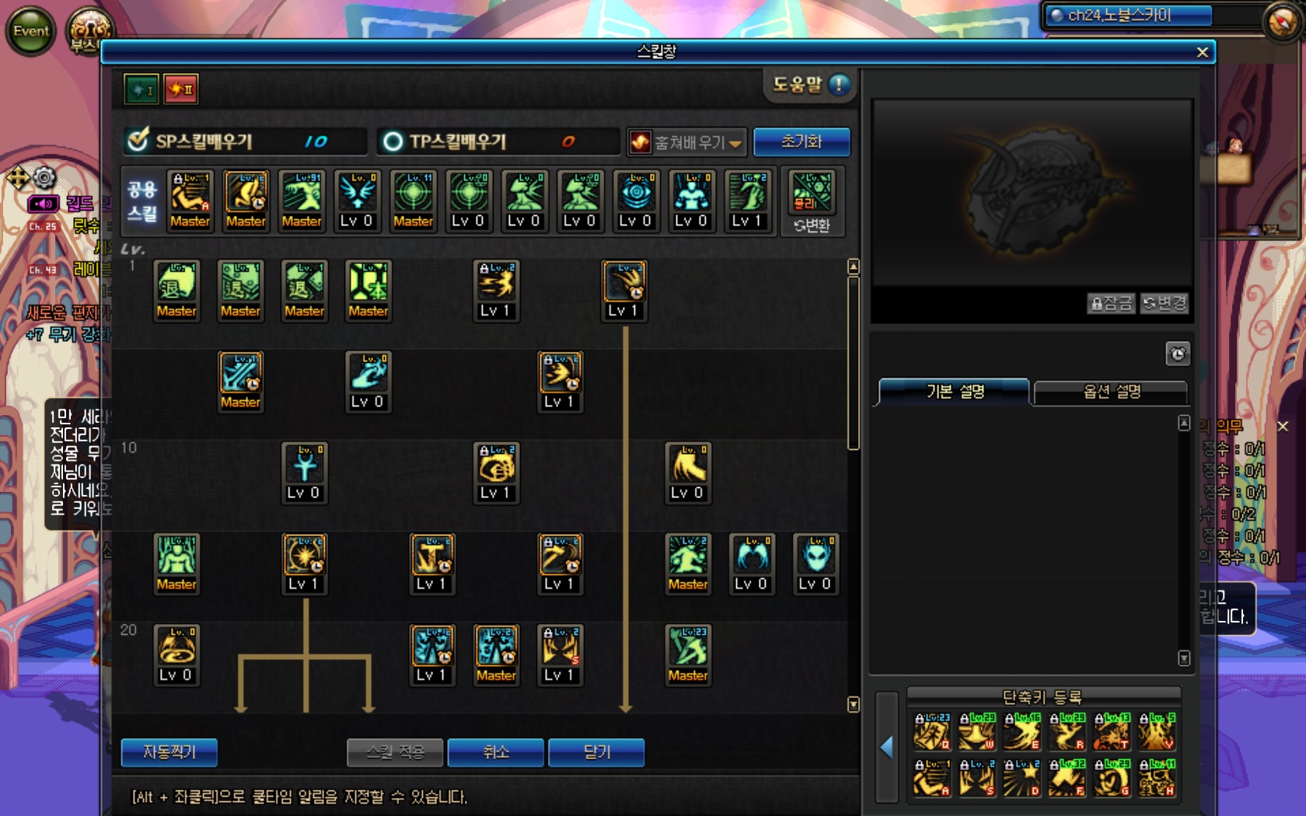Click the 초기화 reset button

click(801, 141)
